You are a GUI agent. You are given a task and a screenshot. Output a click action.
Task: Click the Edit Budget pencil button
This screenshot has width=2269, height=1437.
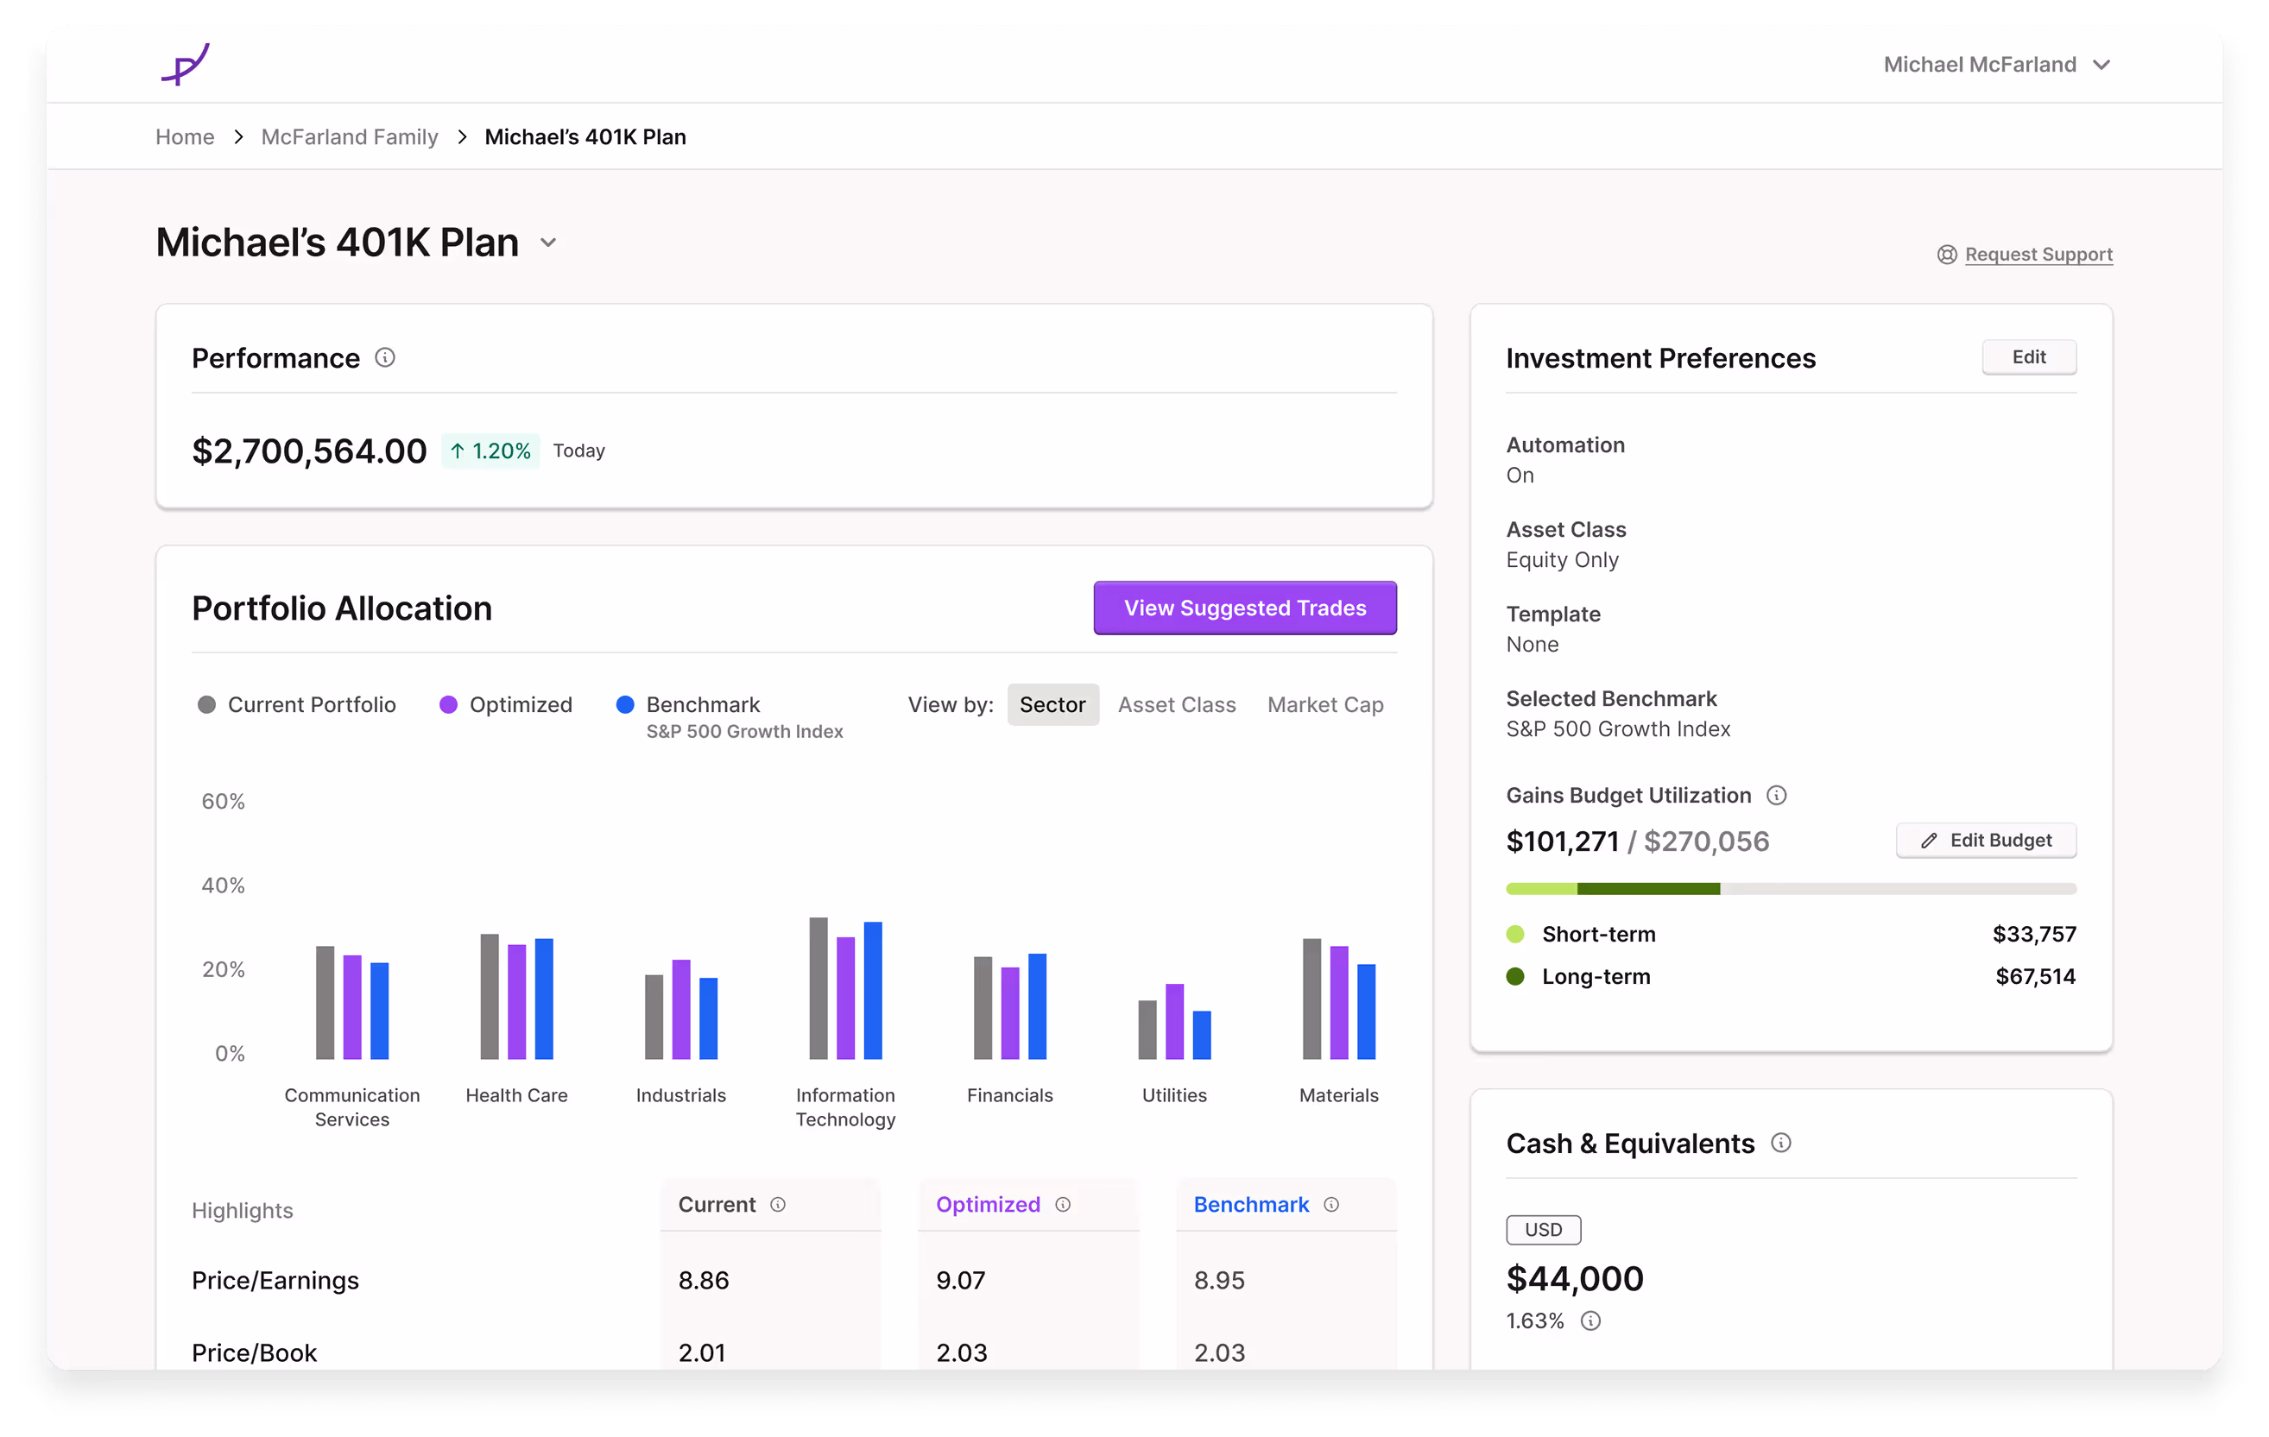tap(1987, 840)
